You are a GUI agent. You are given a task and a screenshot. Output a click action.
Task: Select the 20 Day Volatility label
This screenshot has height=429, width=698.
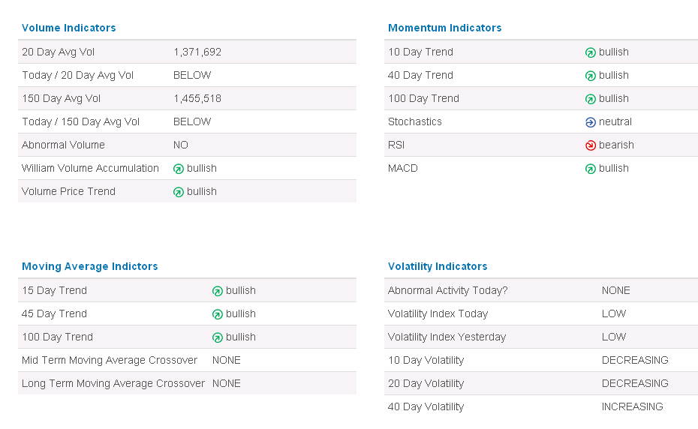point(426,383)
